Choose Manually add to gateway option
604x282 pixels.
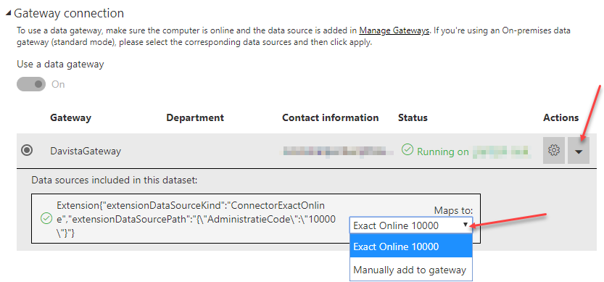tap(410, 270)
